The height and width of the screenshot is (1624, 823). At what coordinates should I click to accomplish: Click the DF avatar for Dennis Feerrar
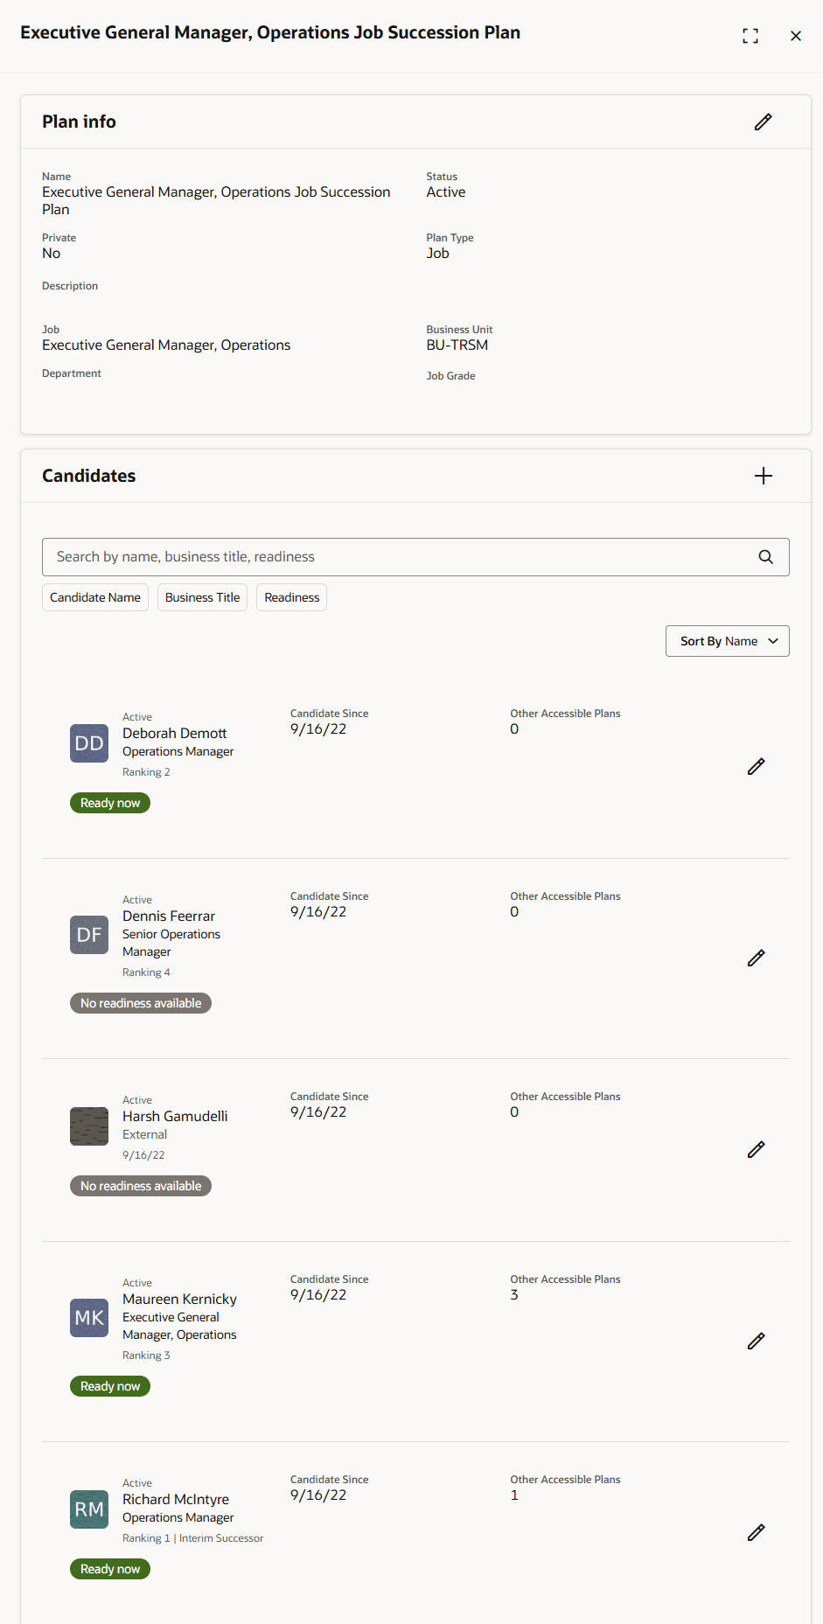click(x=89, y=935)
